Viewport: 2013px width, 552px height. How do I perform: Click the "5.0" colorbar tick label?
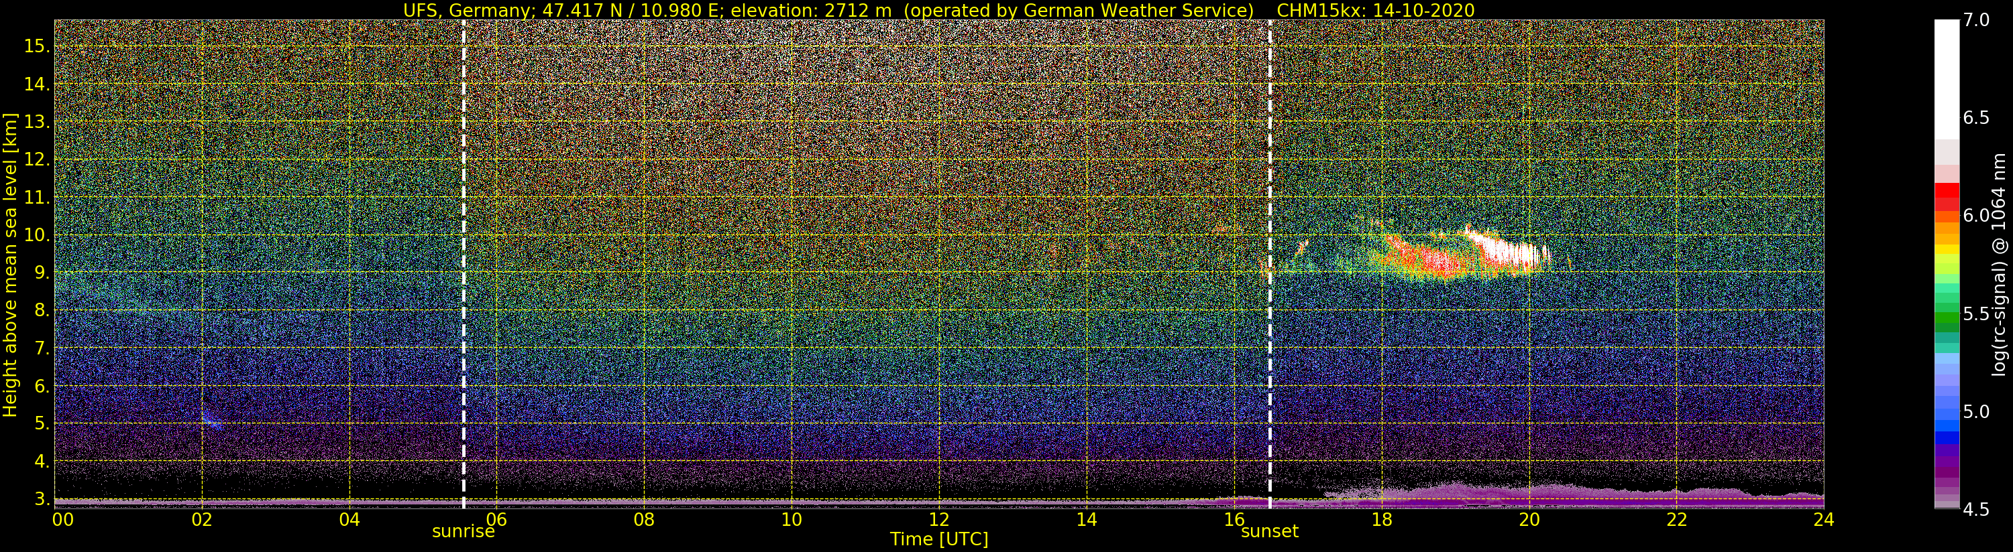(x=1975, y=411)
